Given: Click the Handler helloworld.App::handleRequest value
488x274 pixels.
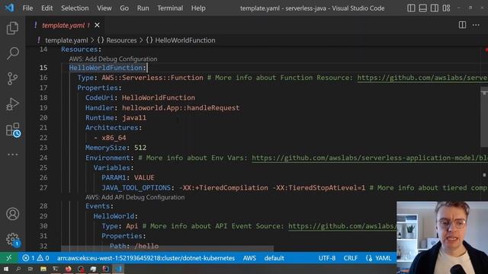Looking at the screenshot, I should pyautogui.click(x=181, y=108).
